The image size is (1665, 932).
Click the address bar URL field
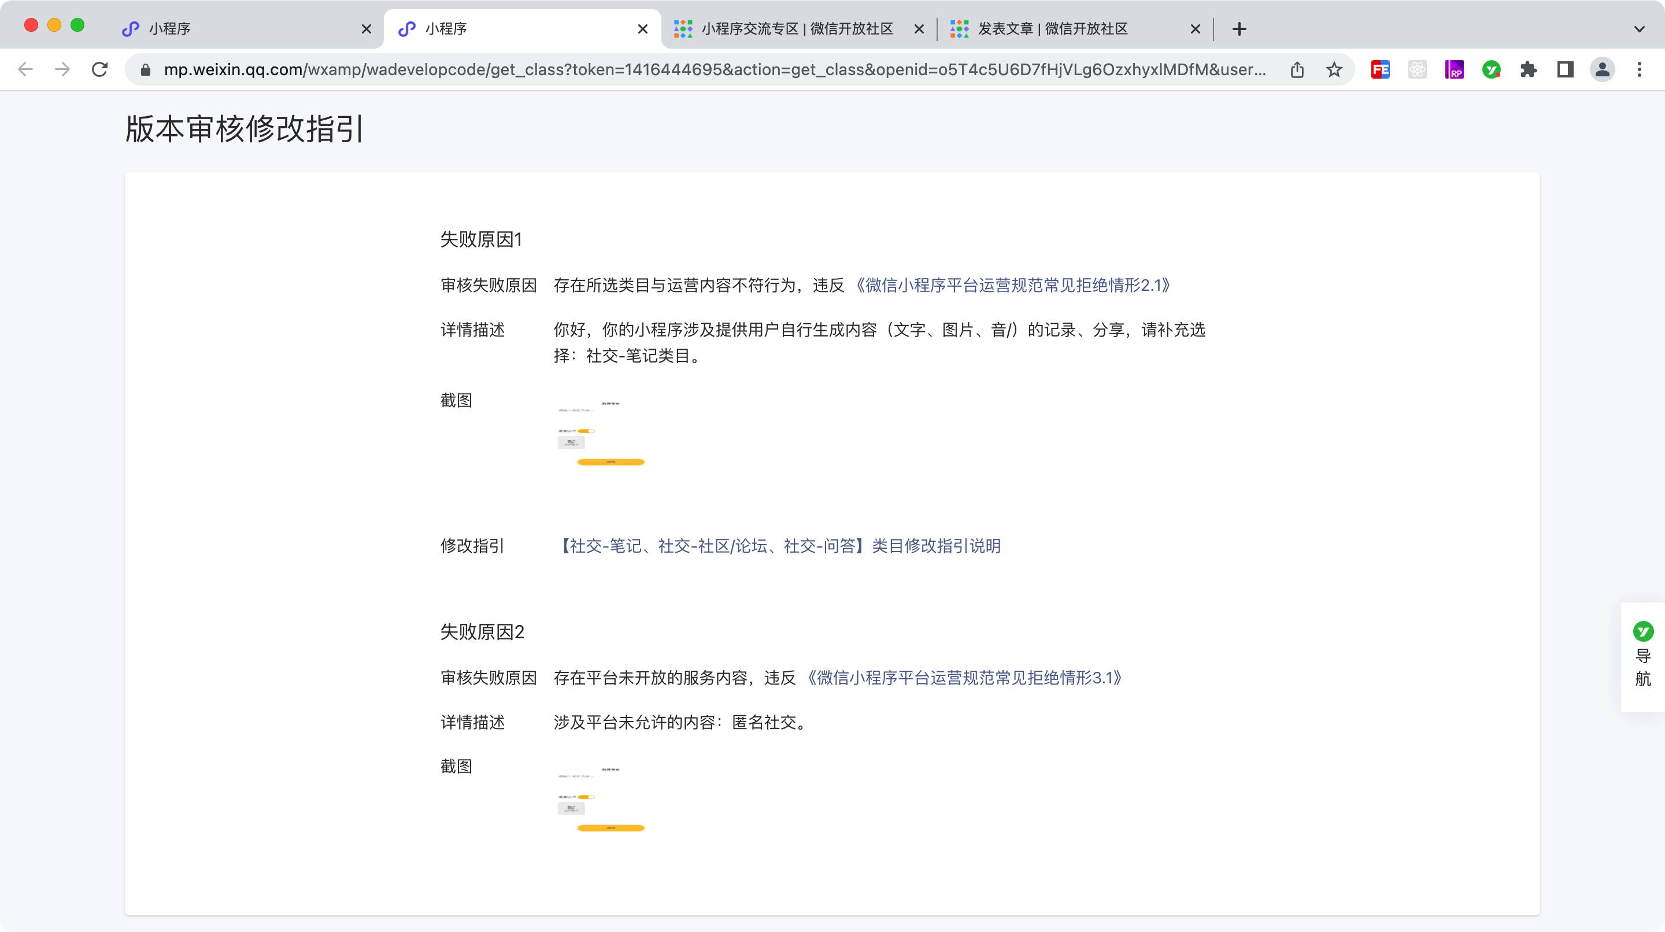click(711, 70)
